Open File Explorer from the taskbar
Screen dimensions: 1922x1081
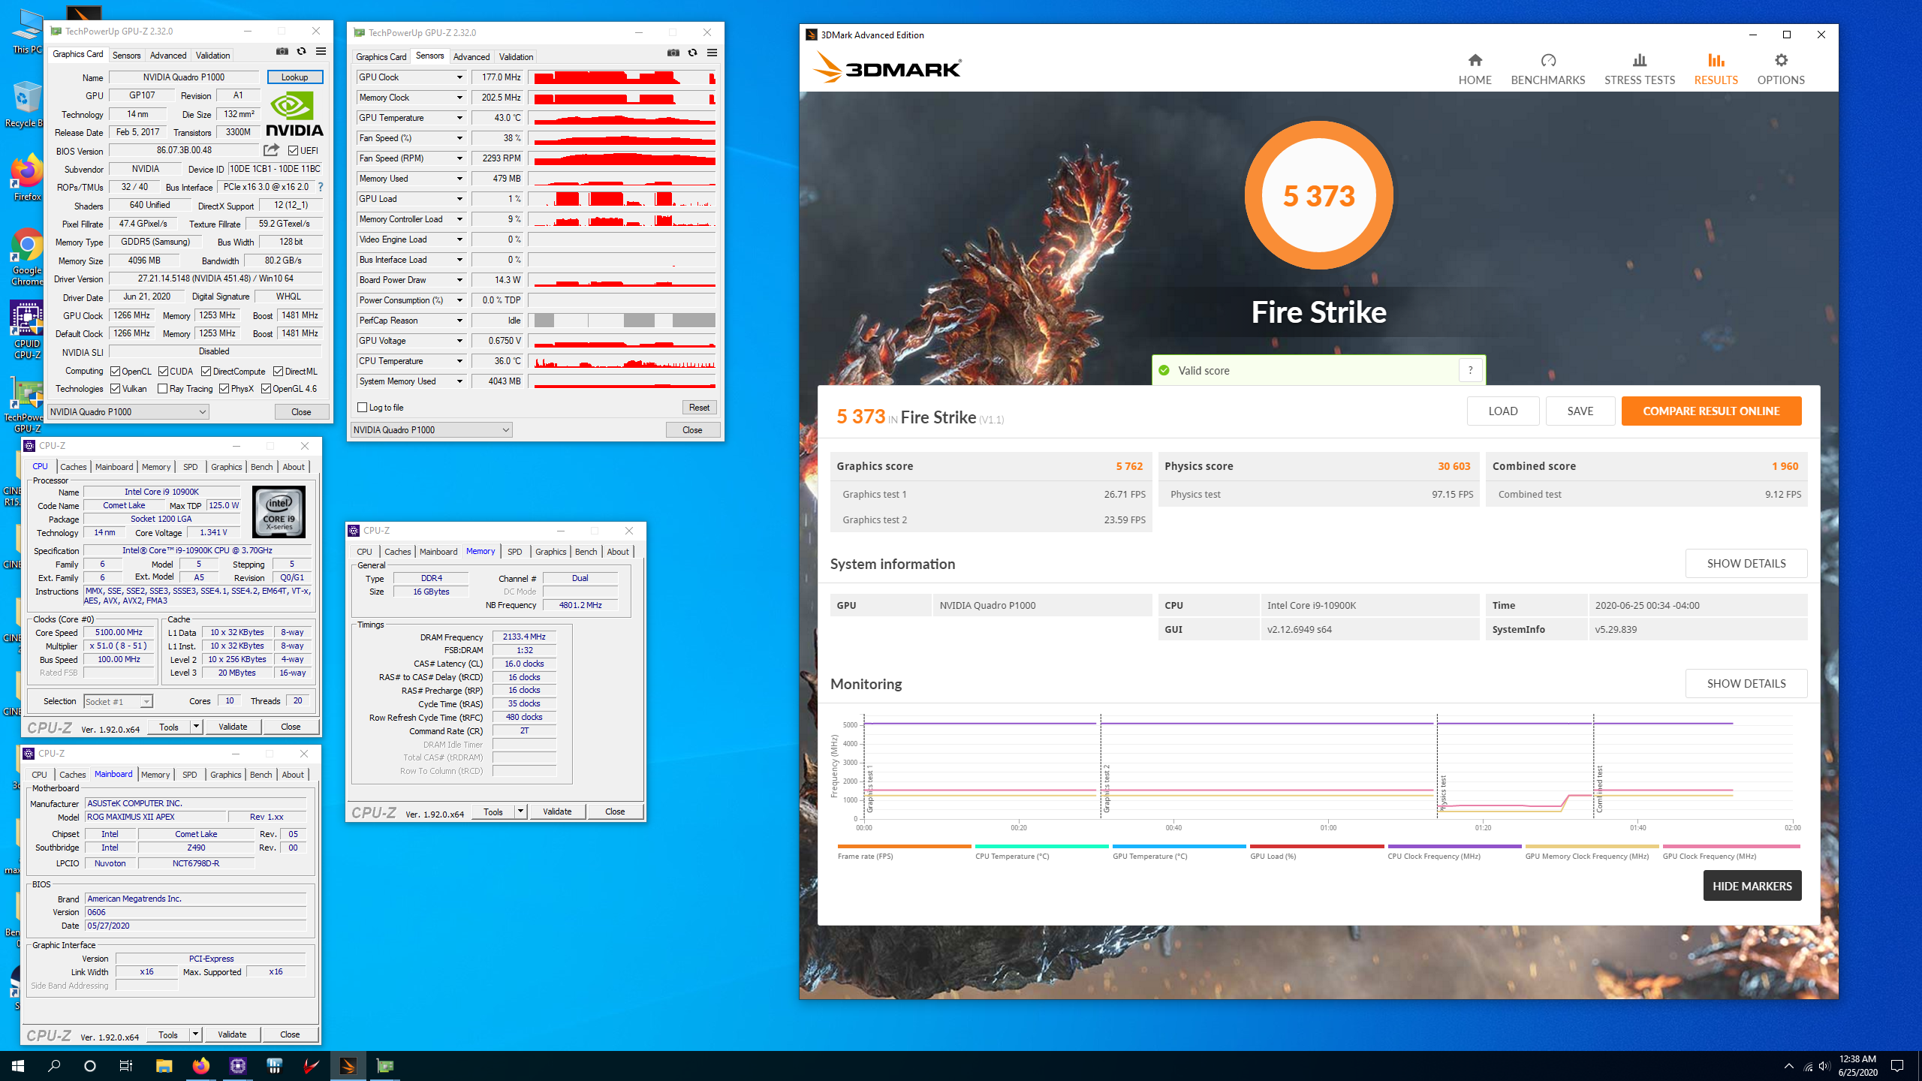point(164,1066)
